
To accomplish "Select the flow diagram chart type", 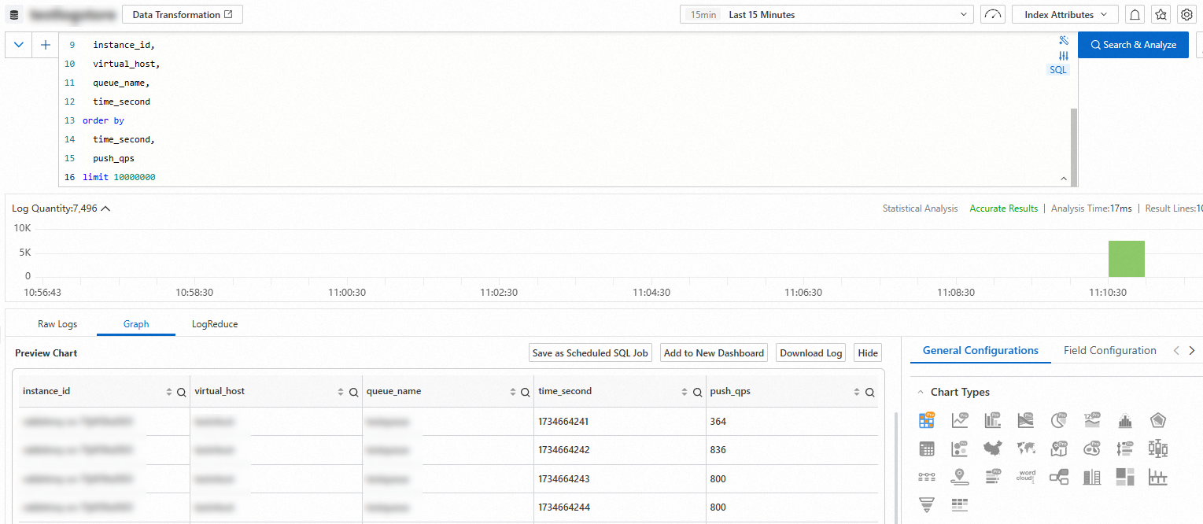I will tap(1058, 477).
